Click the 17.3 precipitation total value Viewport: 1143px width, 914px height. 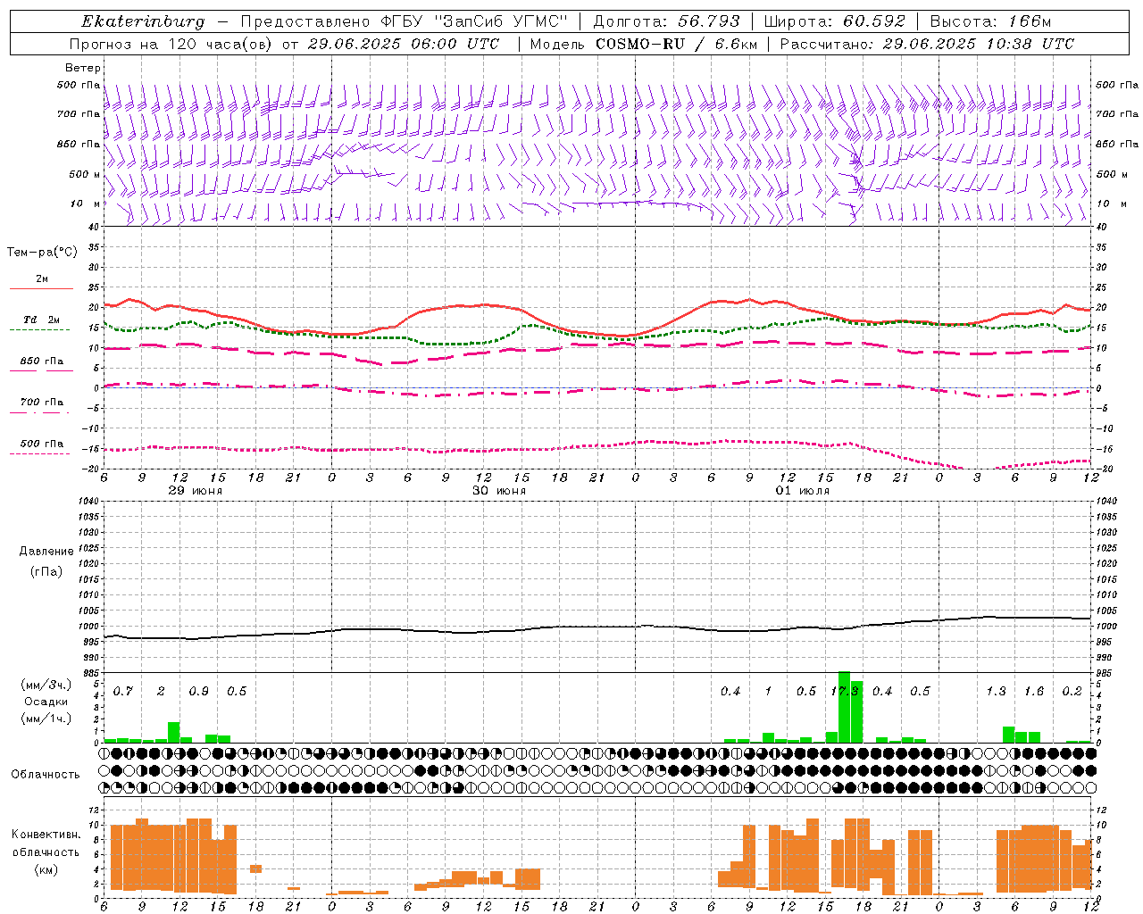pyautogui.click(x=845, y=692)
